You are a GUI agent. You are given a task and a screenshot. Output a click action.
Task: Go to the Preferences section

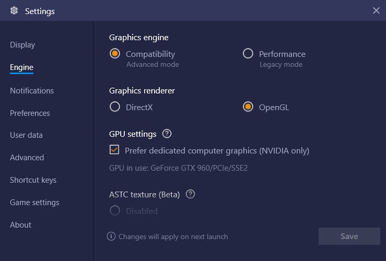30,113
